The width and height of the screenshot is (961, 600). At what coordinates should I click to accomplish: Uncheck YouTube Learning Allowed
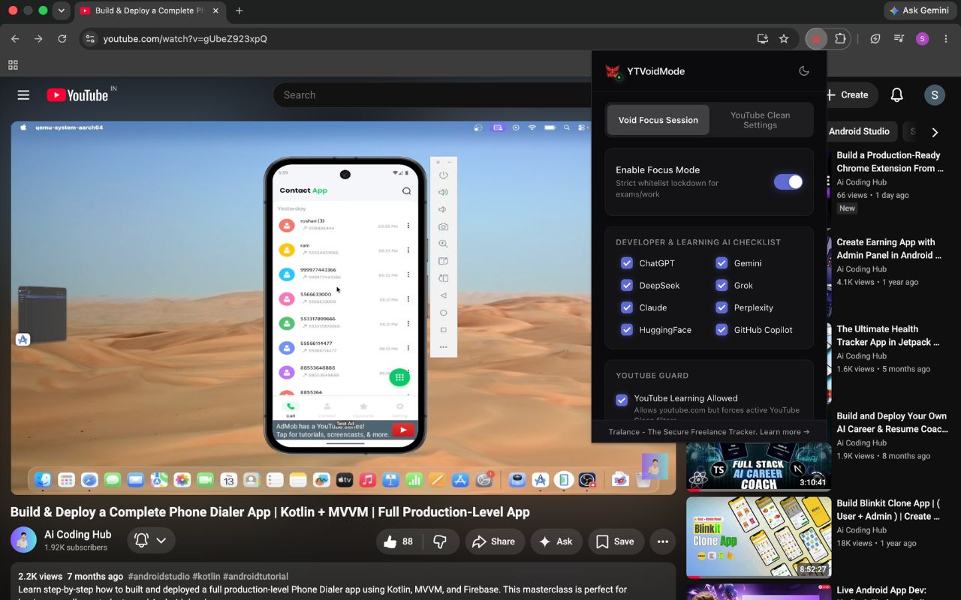click(x=622, y=400)
